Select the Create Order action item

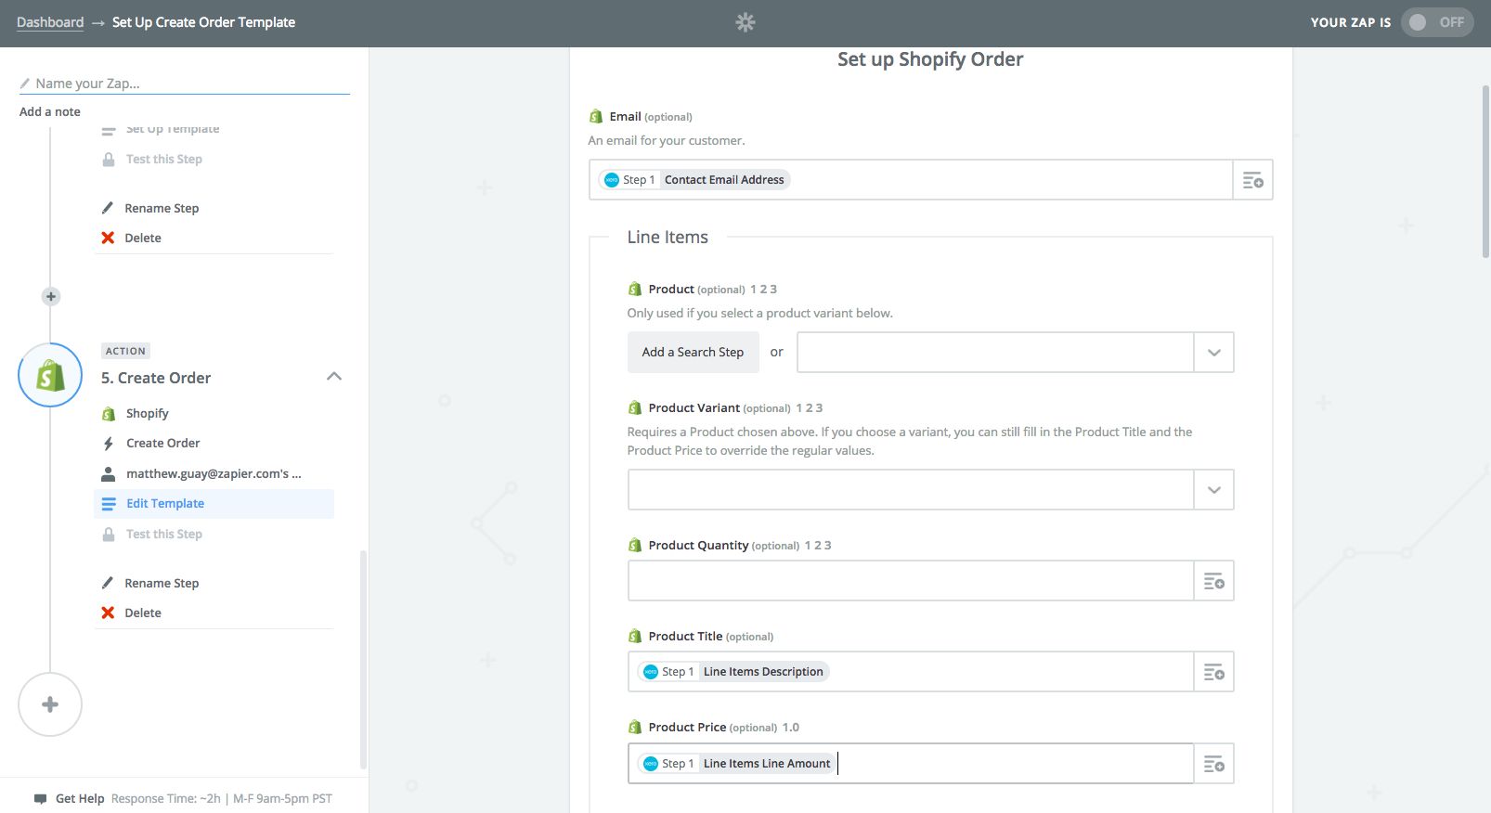click(x=163, y=443)
